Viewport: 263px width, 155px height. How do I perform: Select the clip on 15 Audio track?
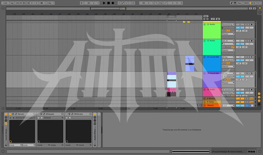click(x=172, y=92)
